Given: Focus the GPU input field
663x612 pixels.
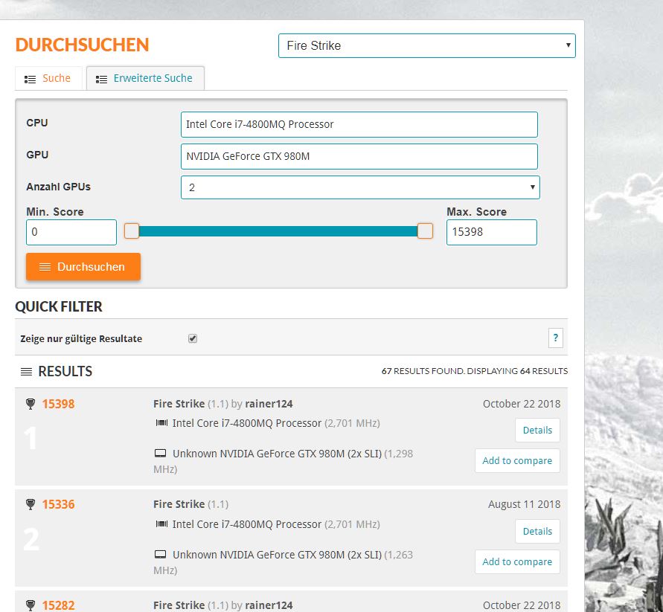Looking at the screenshot, I should pyautogui.click(x=359, y=156).
